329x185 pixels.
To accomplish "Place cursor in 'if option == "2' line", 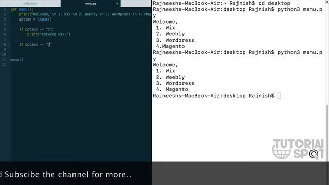I will pos(35,45).
